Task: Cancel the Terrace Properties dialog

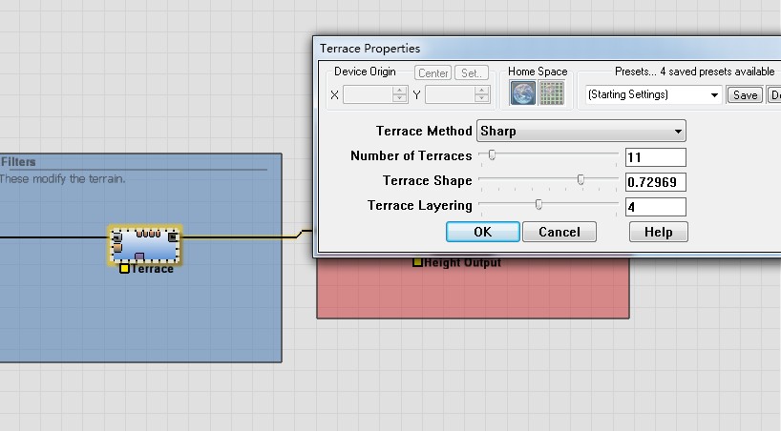Action: click(559, 232)
